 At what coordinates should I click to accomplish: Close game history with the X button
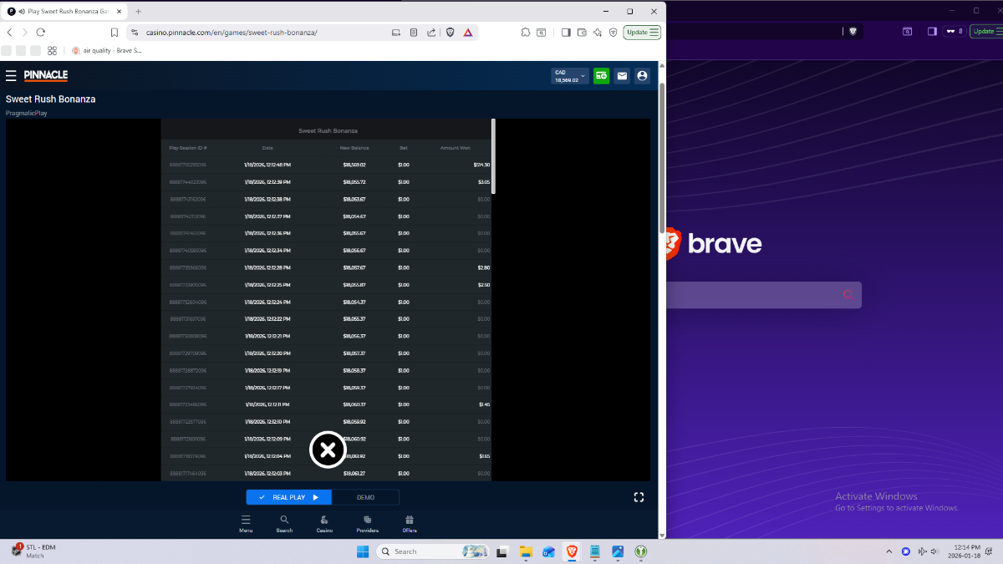[328, 450]
